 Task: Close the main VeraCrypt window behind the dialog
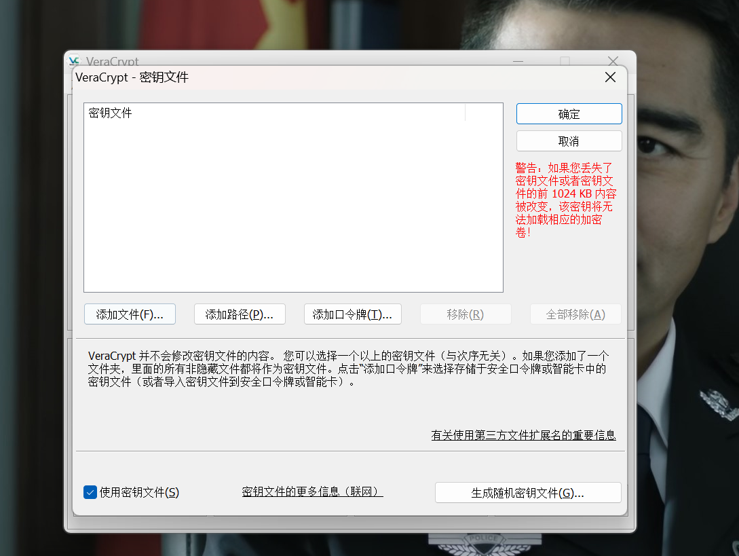(613, 61)
